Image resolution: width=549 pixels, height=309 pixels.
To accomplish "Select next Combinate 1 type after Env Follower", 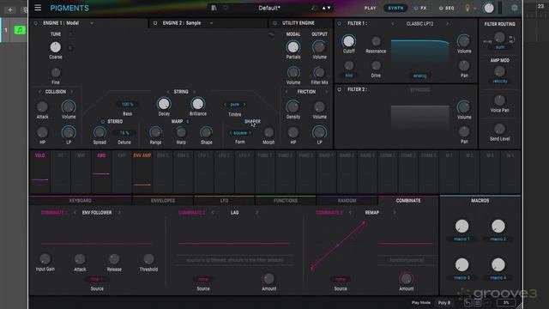I will [119, 213].
